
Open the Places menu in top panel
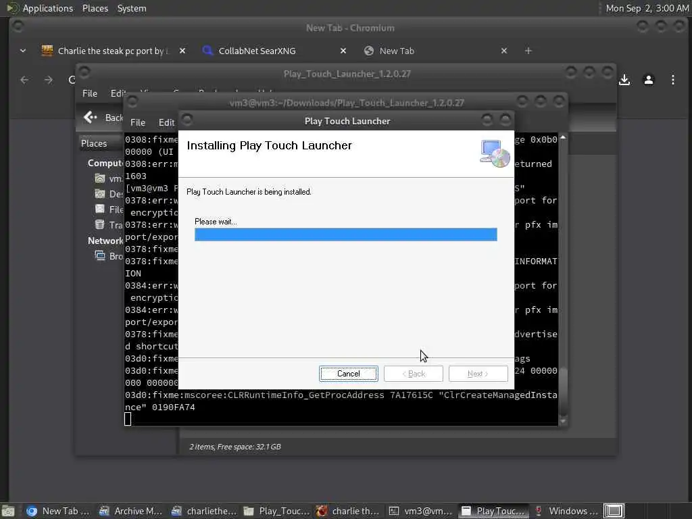95,8
